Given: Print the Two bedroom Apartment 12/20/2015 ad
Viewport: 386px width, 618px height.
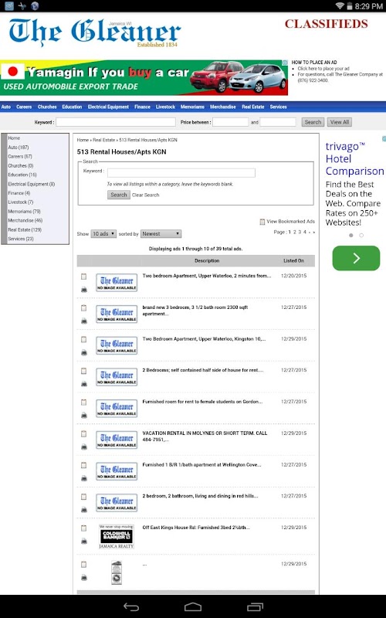Looking at the screenshot, I should [84, 290].
